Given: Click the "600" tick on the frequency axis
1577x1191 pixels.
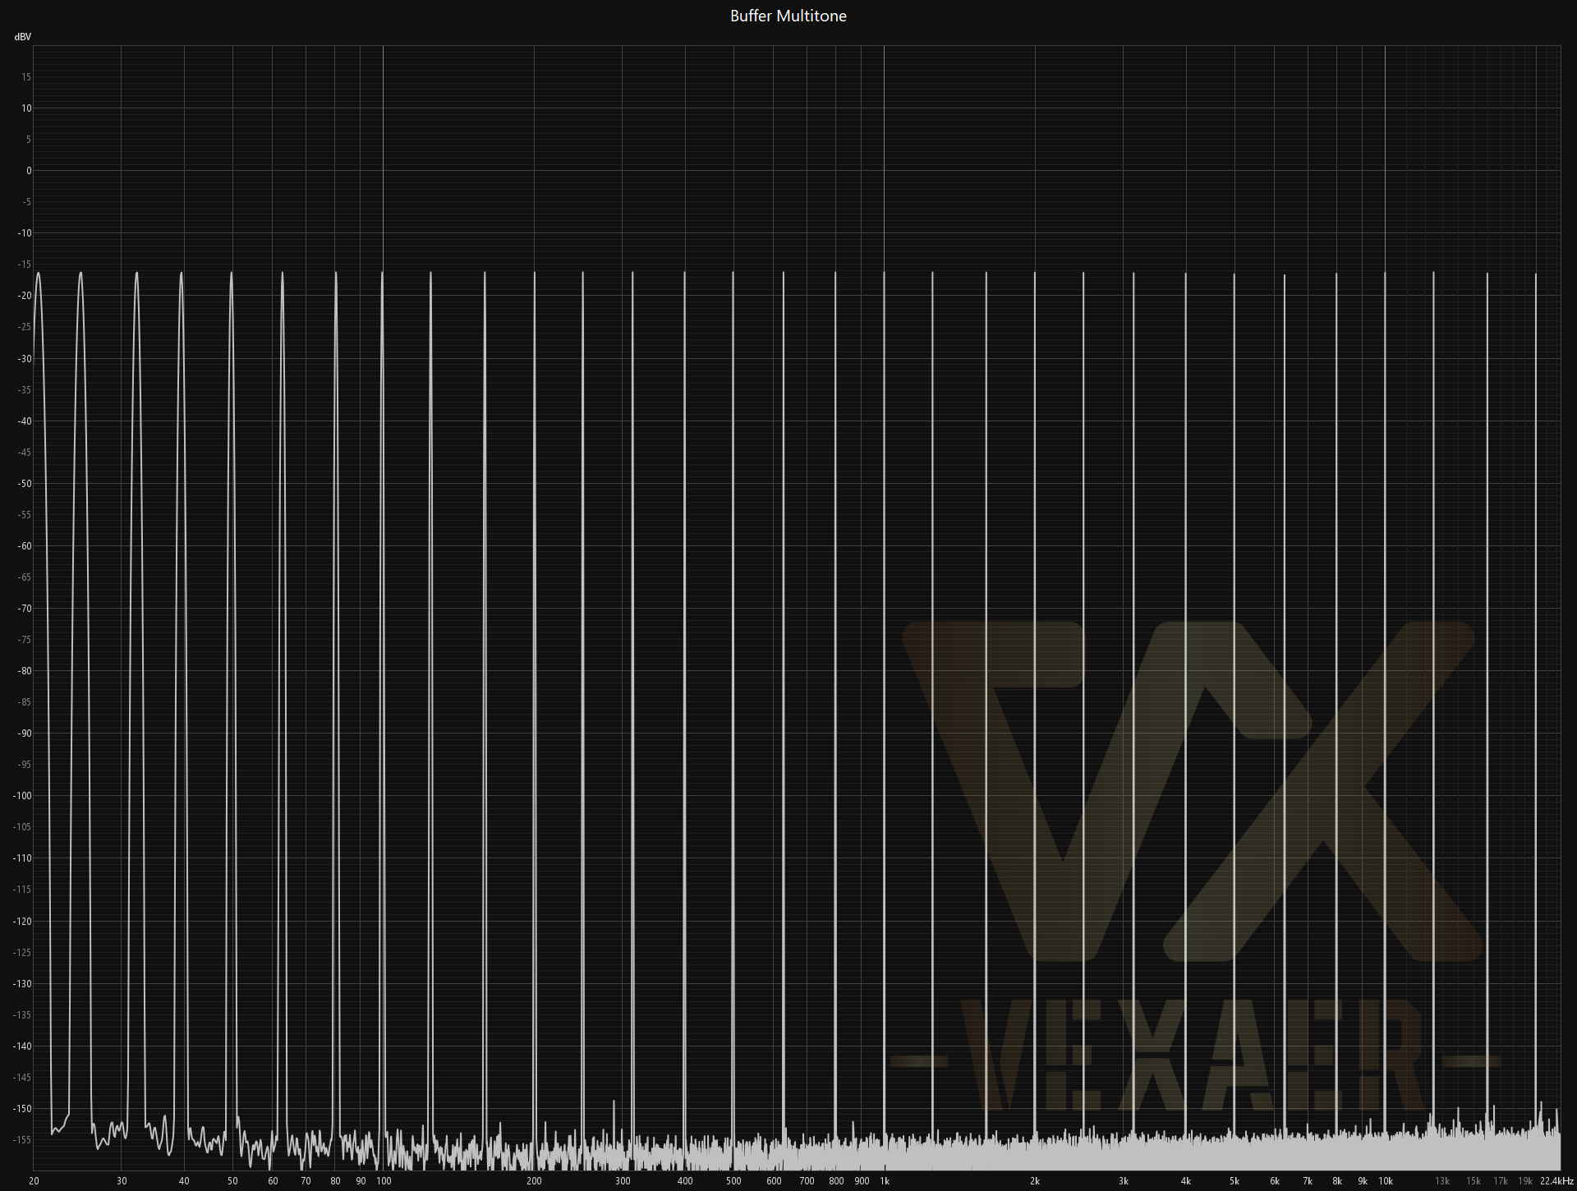Looking at the screenshot, I should pyautogui.click(x=774, y=1181).
